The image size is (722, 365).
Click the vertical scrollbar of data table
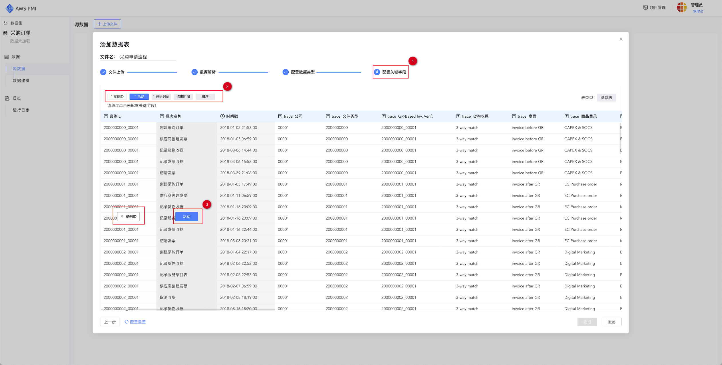(620, 139)
